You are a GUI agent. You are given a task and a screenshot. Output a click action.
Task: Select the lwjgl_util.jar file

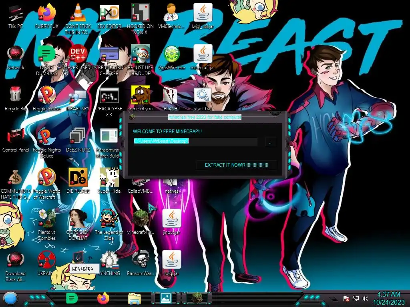point(203,16)
